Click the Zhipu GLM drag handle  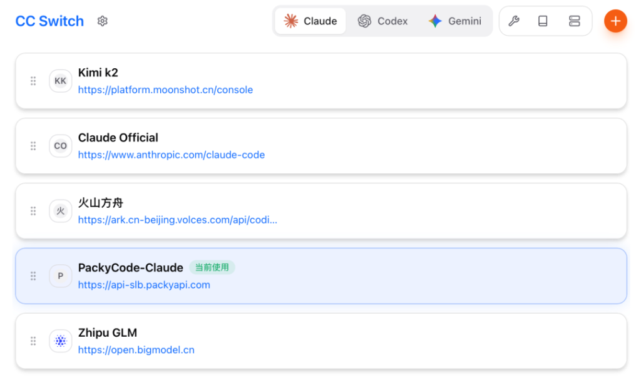coord(33,341)
